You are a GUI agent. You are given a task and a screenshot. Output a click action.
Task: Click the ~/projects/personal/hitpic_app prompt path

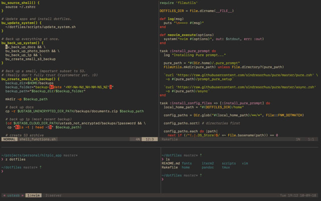pyautogui.click(x=32, y=155)
